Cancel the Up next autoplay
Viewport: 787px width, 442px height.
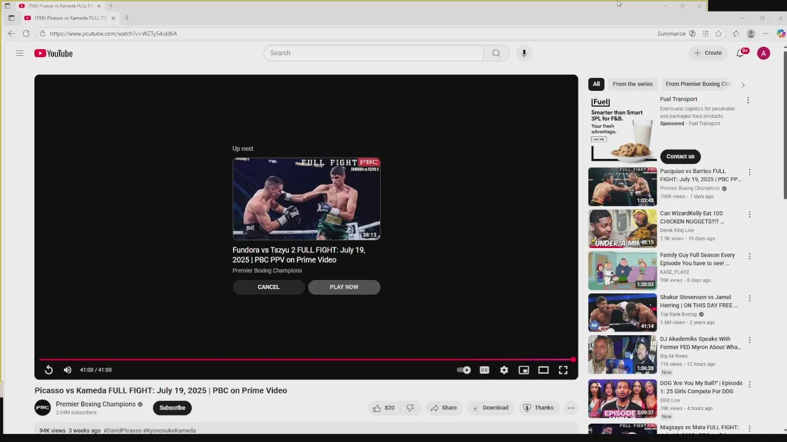[x=269, y=287]
